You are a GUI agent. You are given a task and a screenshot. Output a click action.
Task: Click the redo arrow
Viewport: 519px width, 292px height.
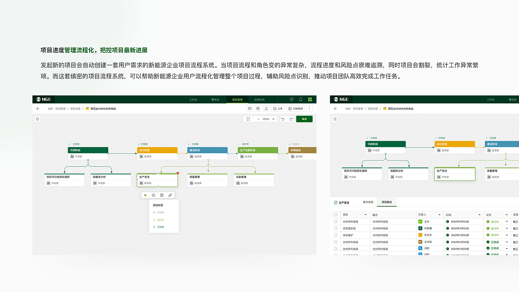point(291,119)
